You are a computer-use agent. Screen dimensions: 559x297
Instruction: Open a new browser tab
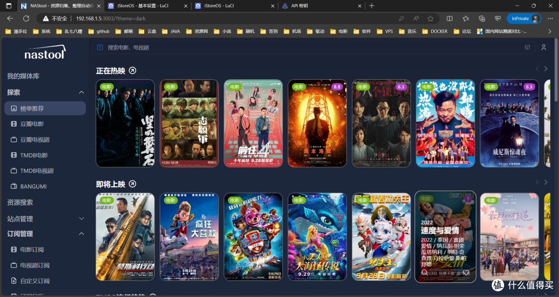[x=372, y=6]
